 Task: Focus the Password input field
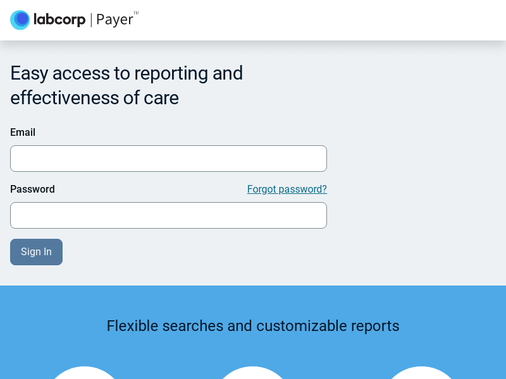(168, 215)
